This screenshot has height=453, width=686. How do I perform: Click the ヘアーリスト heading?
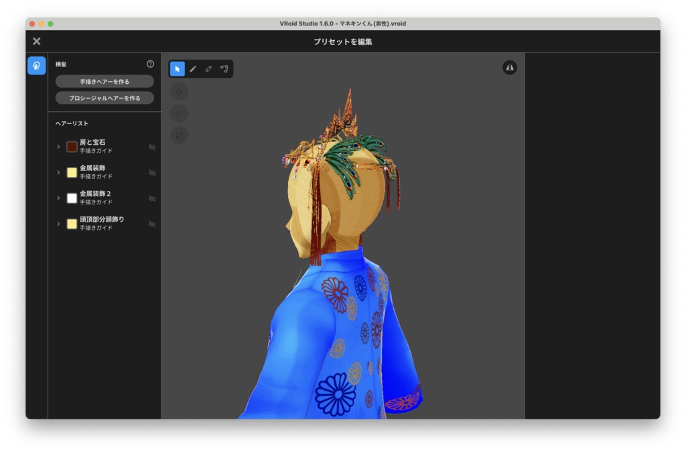[x=72, y=123]
